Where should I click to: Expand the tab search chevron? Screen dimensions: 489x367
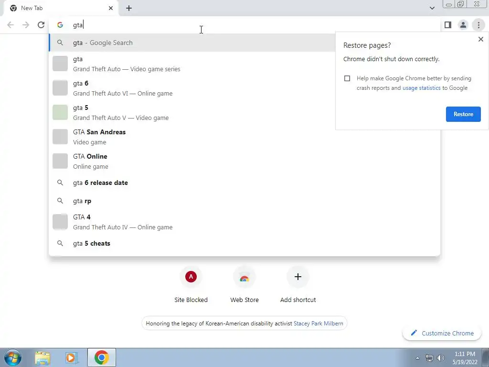pyautogui.click(x=432, y=8)
